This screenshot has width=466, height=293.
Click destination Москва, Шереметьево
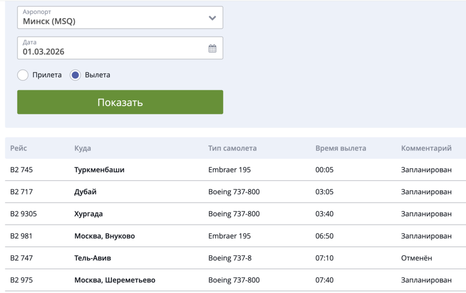[x=114, y=280]
